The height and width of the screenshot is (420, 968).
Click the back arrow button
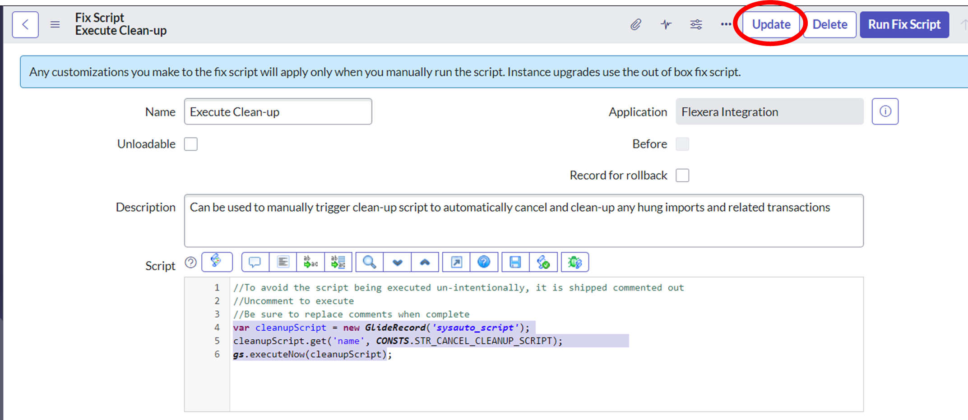coord(25,24)
